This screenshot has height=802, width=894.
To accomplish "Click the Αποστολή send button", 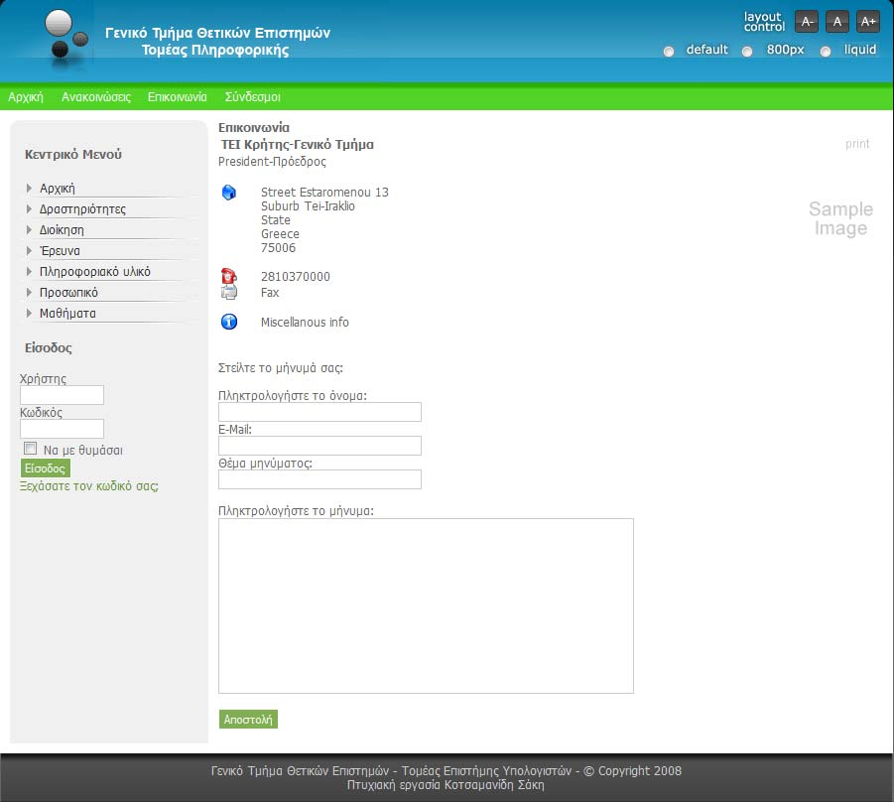I will coord(248,720).
